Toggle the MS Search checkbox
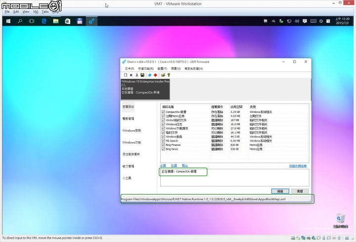This screenshot has height=242, width=356. (x=163, y=141)
